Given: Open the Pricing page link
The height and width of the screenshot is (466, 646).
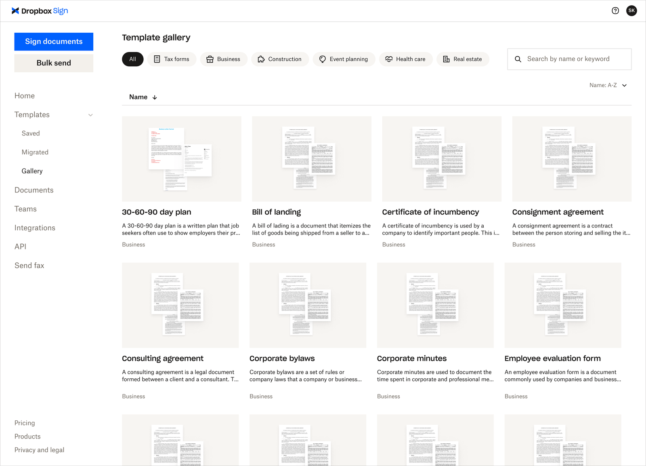Looking at the screenshot, I should [x=25, y=423].
